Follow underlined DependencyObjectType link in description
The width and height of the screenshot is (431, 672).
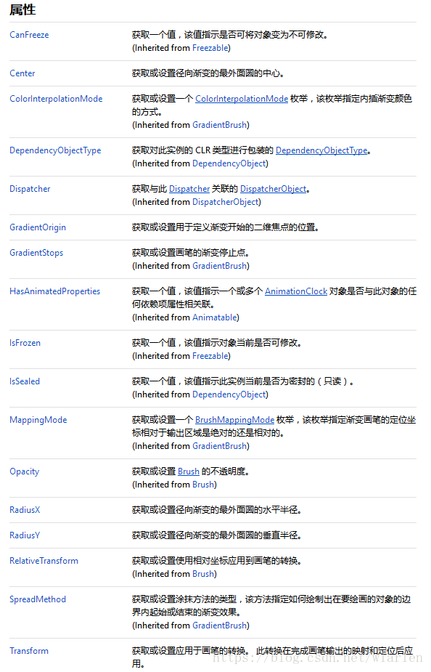321,150
